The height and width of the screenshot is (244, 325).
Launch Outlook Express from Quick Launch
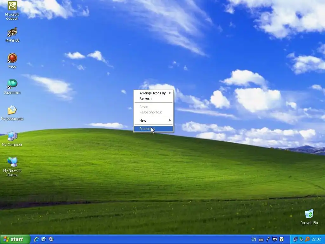[43, 239]
